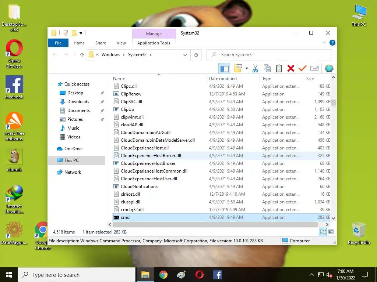Sort by the Size column header

click(317, 79)
